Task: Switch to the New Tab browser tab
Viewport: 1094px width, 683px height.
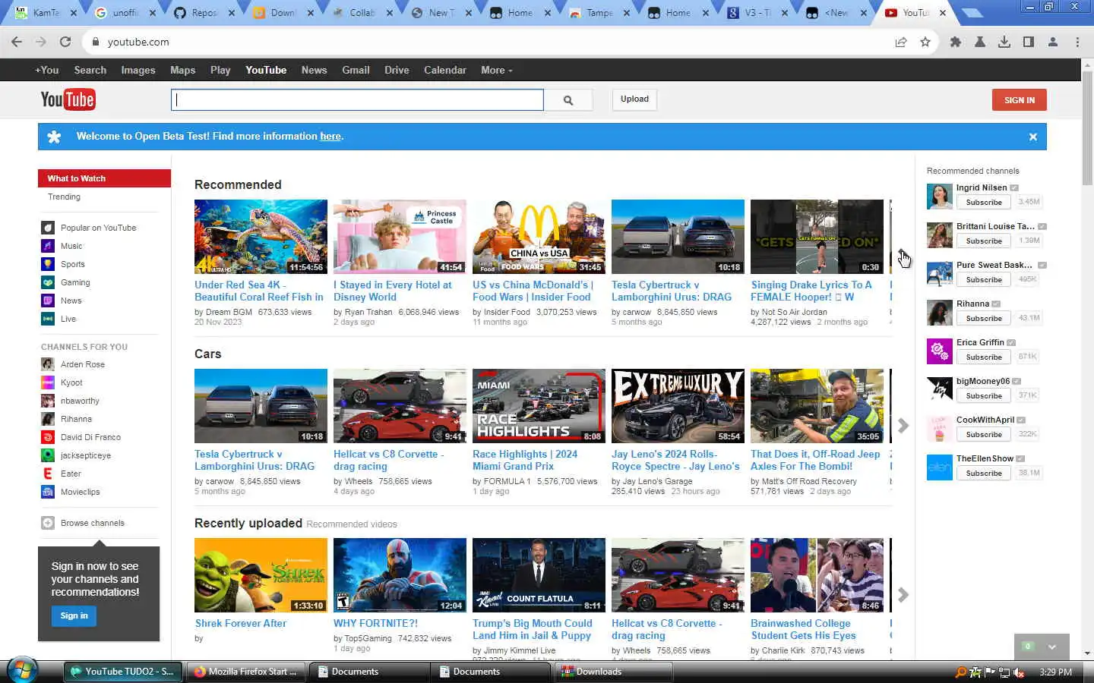Action: point(441,13)
